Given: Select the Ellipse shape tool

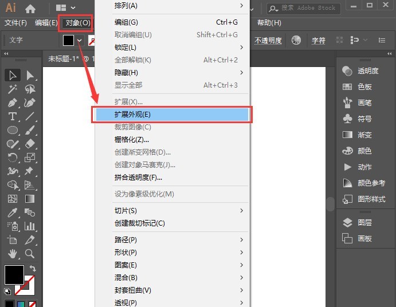Looking at the screenshot, I should (12, 130).
